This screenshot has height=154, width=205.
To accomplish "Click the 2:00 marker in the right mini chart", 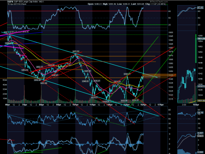I will coord(184,105).
